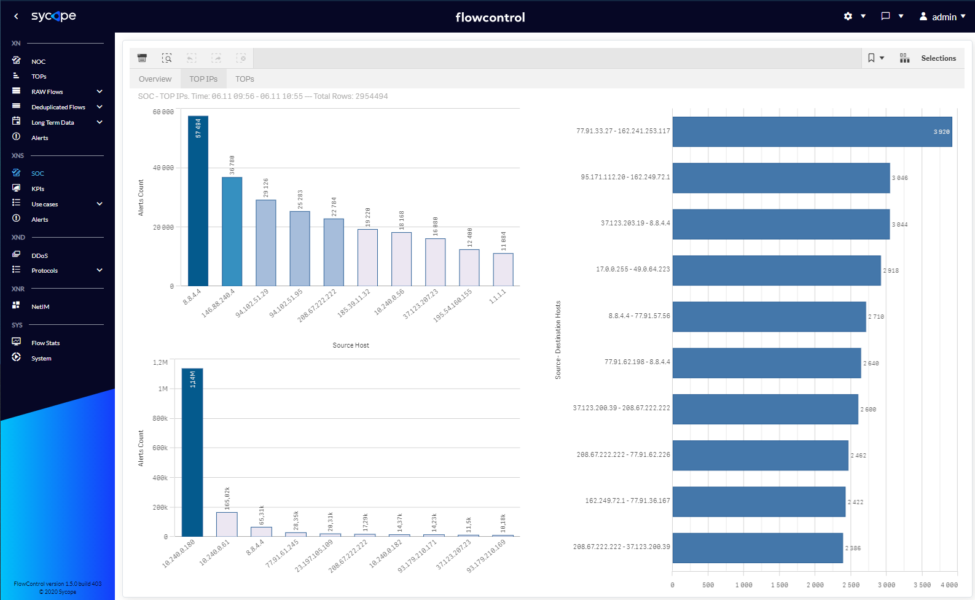This screenshot has width=975, height=600.
Task: Select the 77.91.33.27 - 162.241.253.117 bar
Action: (x=812, y=131)
